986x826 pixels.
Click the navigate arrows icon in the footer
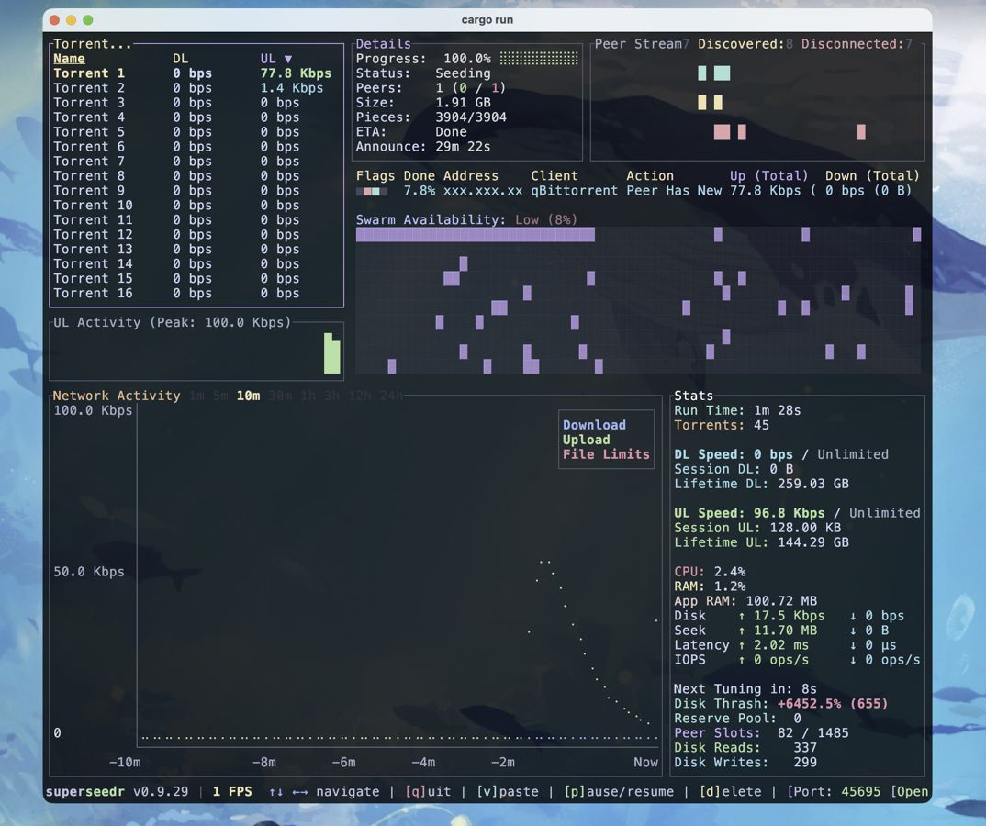point(288,791)
